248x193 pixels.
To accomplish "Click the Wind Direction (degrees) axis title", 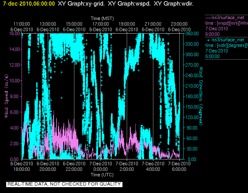I will [x=201, y=96].
